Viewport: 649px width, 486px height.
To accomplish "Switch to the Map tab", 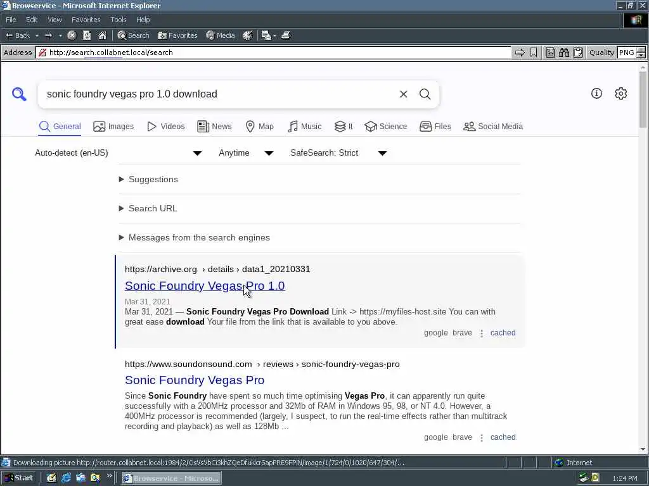I will (x=259, y=127).
